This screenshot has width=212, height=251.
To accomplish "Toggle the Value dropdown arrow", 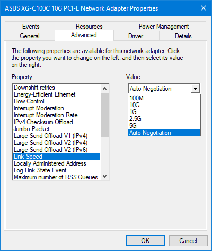I will (195, 88).
